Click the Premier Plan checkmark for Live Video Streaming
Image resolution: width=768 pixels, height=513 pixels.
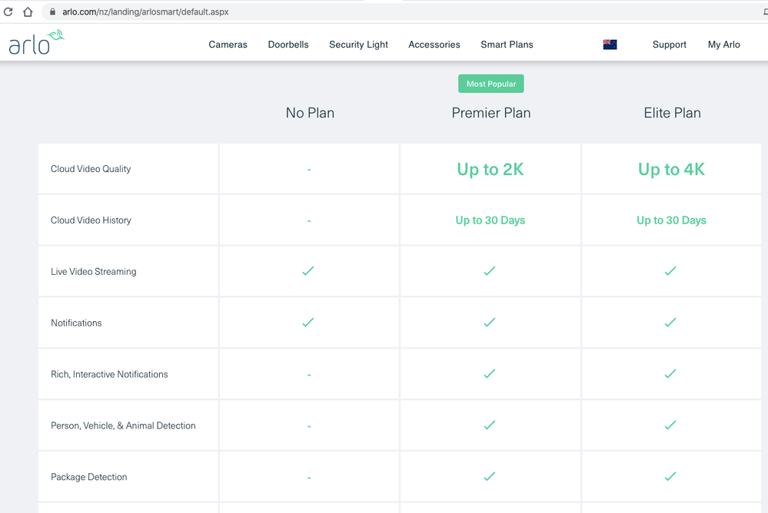[490, 271]
